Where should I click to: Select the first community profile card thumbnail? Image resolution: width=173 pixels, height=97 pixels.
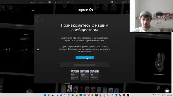75,71
